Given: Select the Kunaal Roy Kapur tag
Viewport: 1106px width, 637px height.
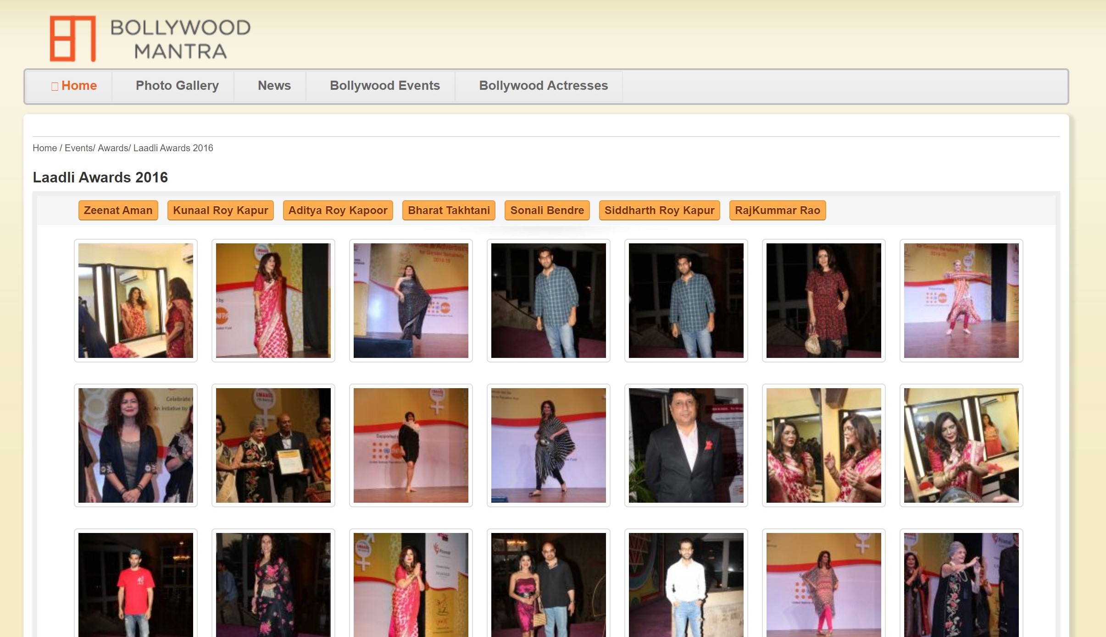Looking at the screenshot, I should click(221, 210).
